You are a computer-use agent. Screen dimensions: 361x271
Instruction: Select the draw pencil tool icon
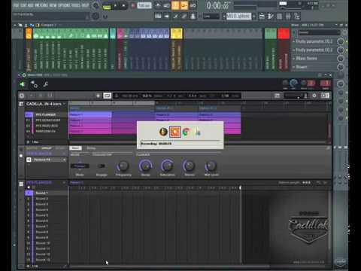pos(176,17)
